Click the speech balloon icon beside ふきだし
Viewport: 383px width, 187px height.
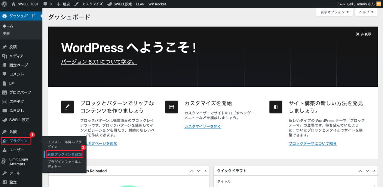click(4, 111)
